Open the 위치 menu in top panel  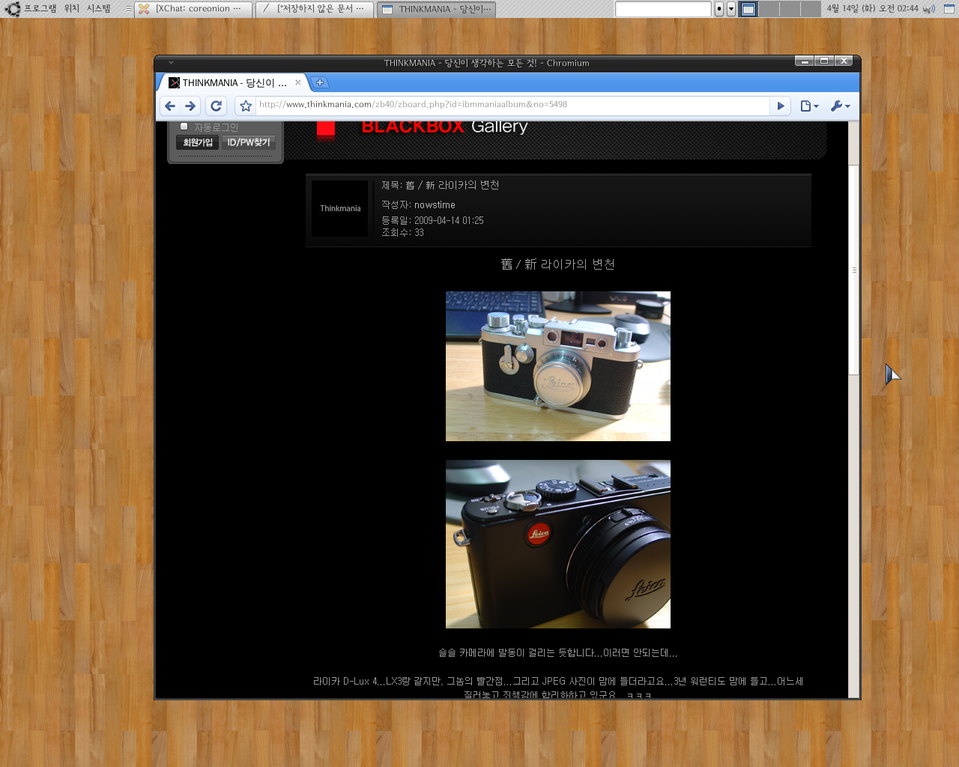click(x=72, y=9)
